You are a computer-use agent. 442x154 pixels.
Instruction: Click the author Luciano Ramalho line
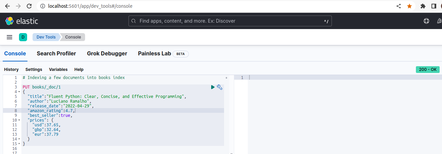click(60, 101)
